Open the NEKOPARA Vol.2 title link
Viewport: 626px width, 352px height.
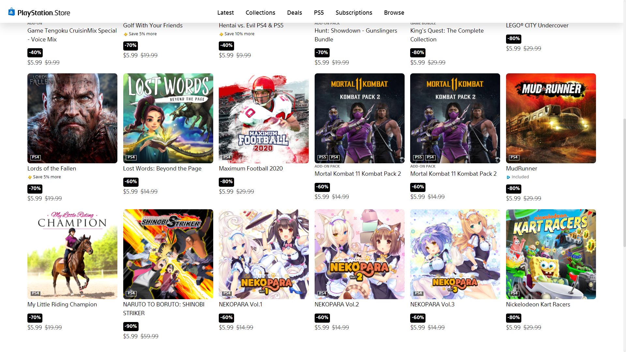pyautogui.click(x=336, y=304)
